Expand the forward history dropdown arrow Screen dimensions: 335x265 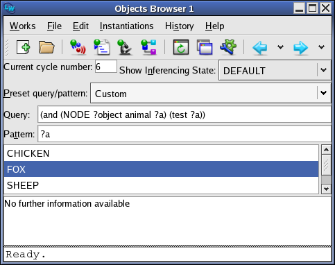[x=321, y=47]
